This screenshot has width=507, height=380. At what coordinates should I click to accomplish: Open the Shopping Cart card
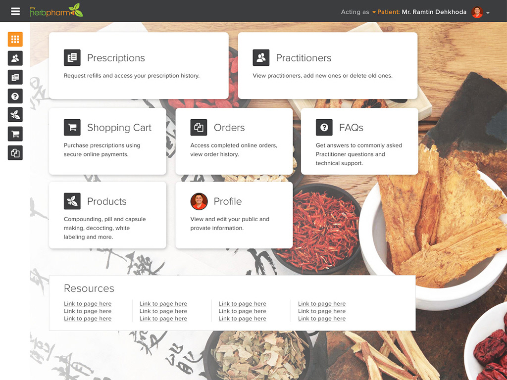[x=107, y=142]
